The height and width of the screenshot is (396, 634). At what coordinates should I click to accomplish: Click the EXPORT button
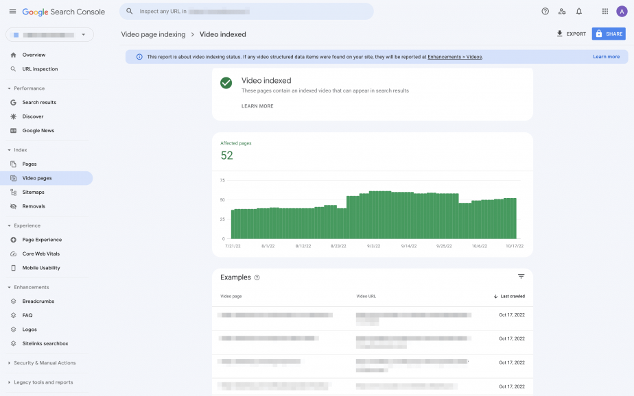click(572, 34)
